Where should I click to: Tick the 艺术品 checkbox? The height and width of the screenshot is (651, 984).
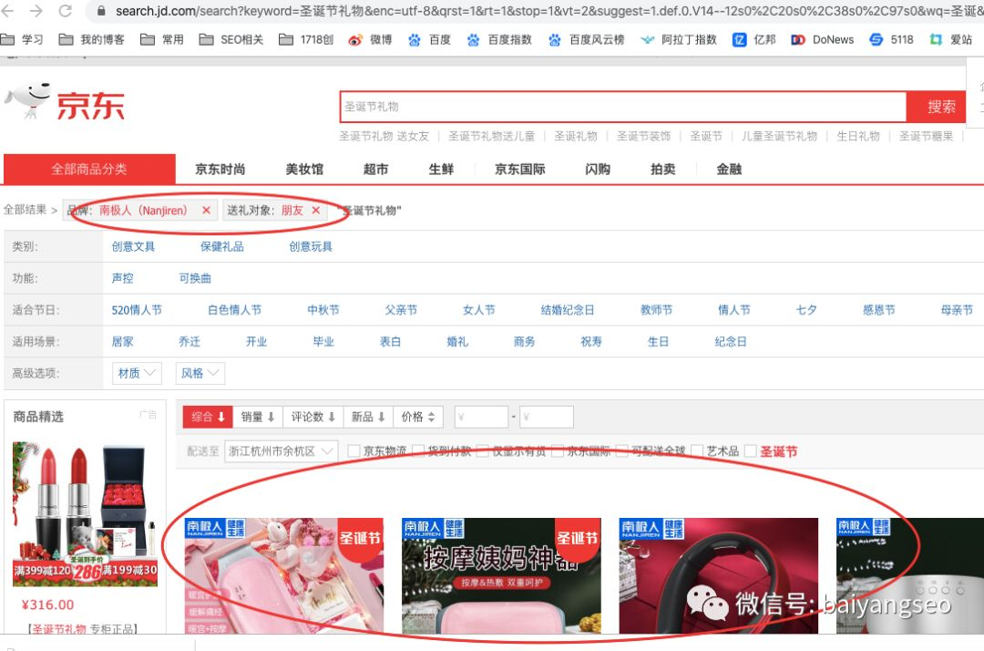coord(697,450)
